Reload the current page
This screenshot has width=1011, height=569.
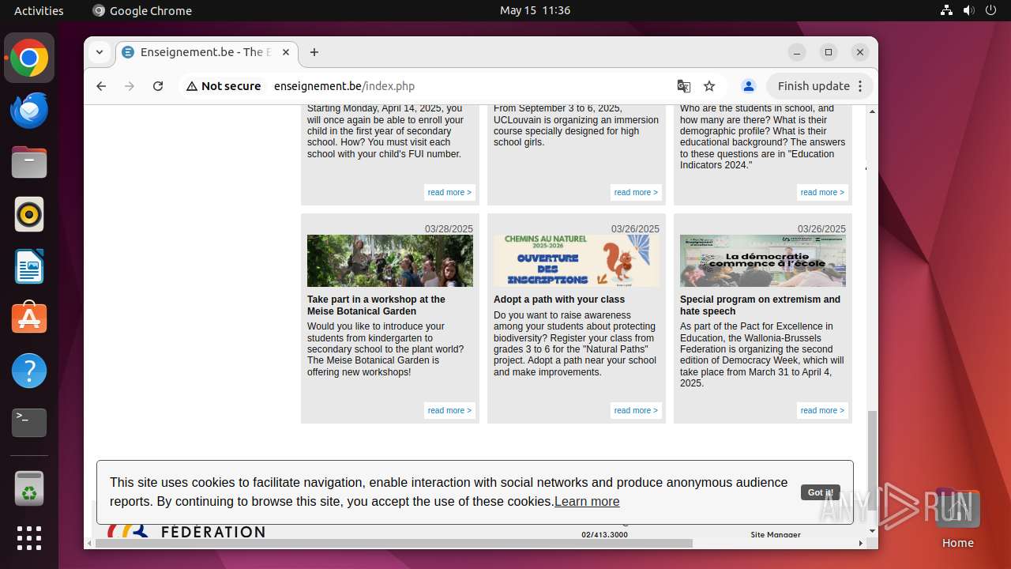click(158, 86)
